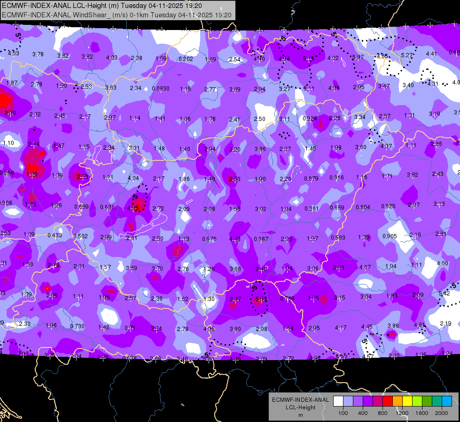Select the orange legend color swatch

point(398,401)
